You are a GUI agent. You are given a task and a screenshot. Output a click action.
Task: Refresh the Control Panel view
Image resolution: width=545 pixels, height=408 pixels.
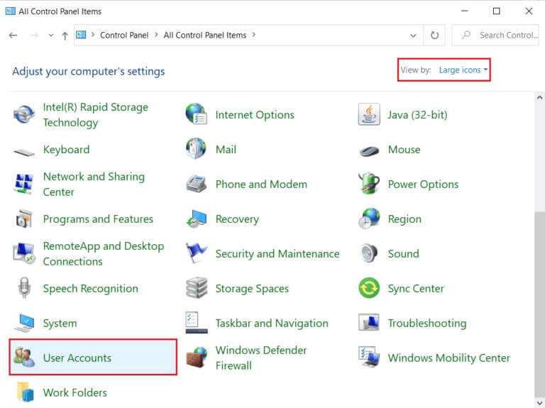434,35
